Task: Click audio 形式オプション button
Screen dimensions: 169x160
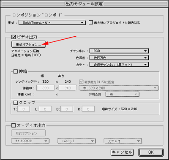Action: [28, 133]
